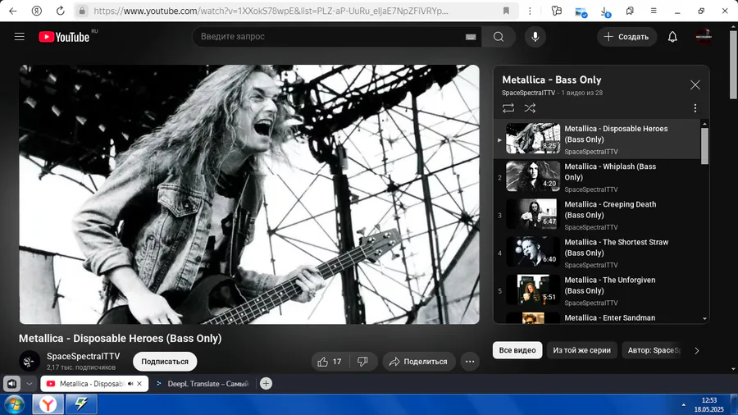738x415 pixels.
Task: Show hidden system tray icons
Action: 683,404
